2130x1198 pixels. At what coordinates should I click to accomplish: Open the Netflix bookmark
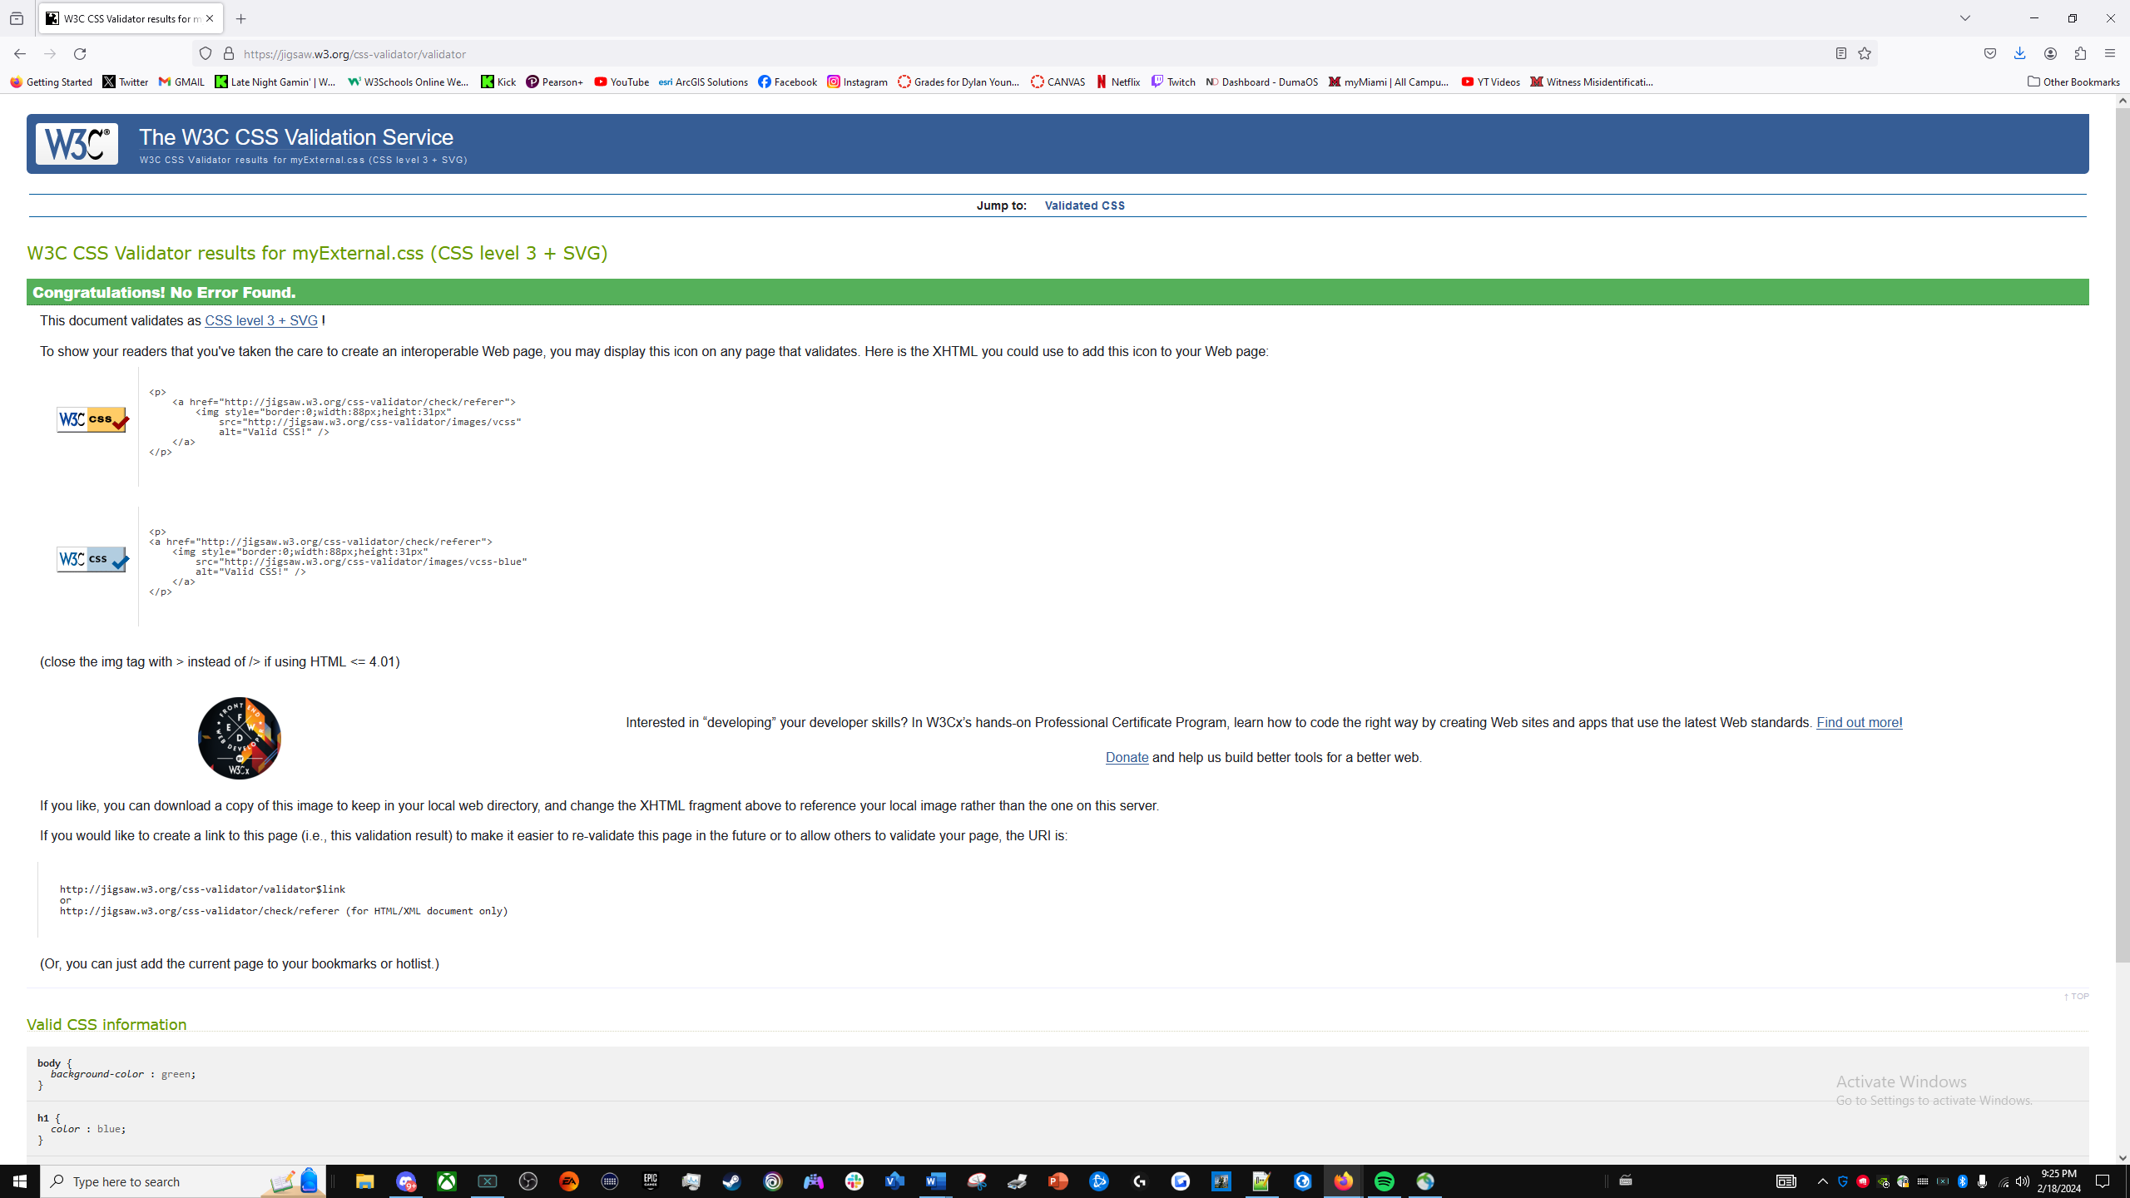click(1118, 82)
